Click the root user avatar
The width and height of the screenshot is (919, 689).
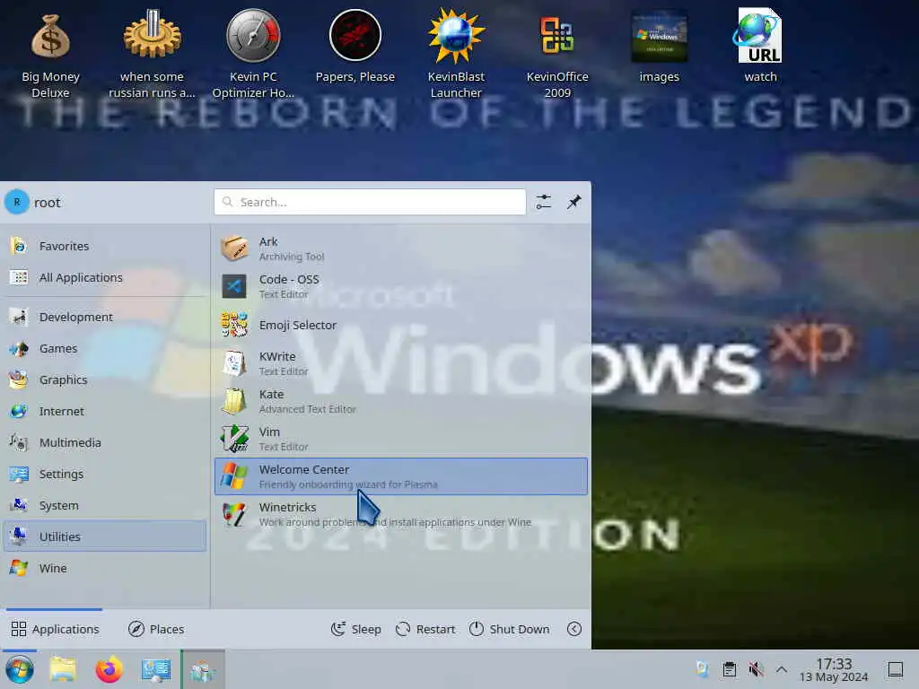point(17,202)
